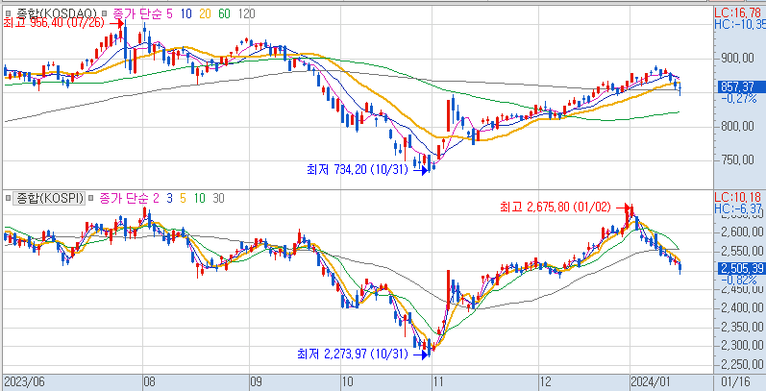Viewport: 766px width, 391px height.
Task: Click the KOSDAQ current price tag 857.37
Action: pos(738,86)
